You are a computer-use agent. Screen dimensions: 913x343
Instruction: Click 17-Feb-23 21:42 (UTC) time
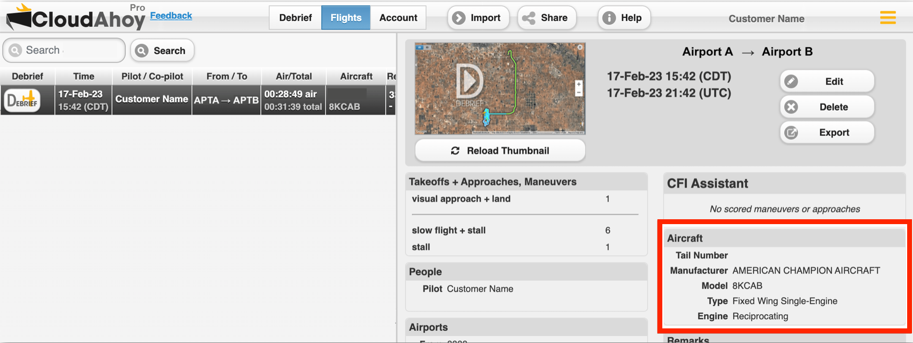669,93
